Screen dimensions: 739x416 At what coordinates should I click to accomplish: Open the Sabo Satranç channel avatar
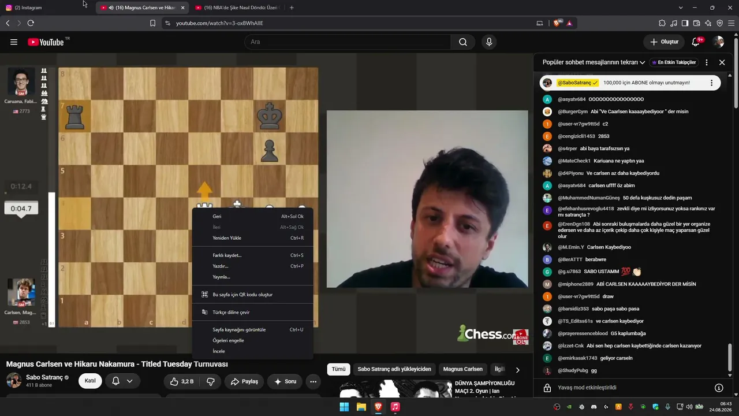pos(14,381)
